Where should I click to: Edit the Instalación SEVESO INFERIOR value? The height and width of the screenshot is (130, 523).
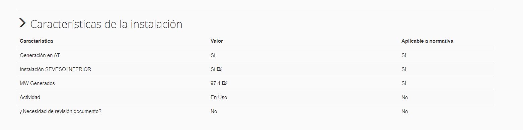[219, 69]
